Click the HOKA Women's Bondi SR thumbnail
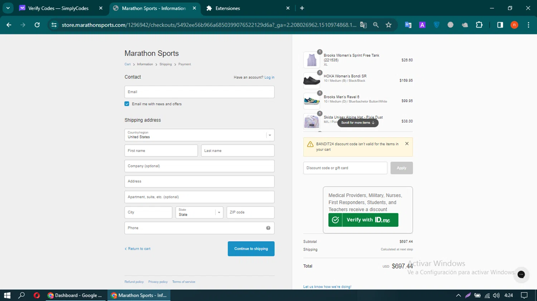The height and width of the screenshot is (301, 537). pos(311,81)
